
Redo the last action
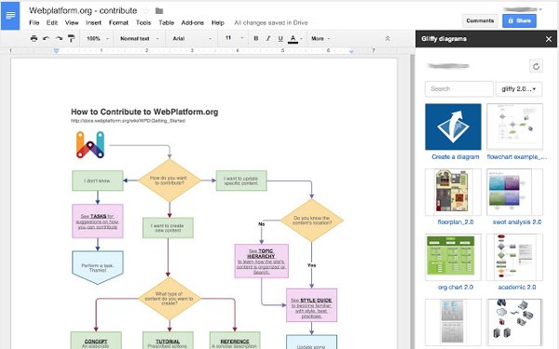click(59, 38)
